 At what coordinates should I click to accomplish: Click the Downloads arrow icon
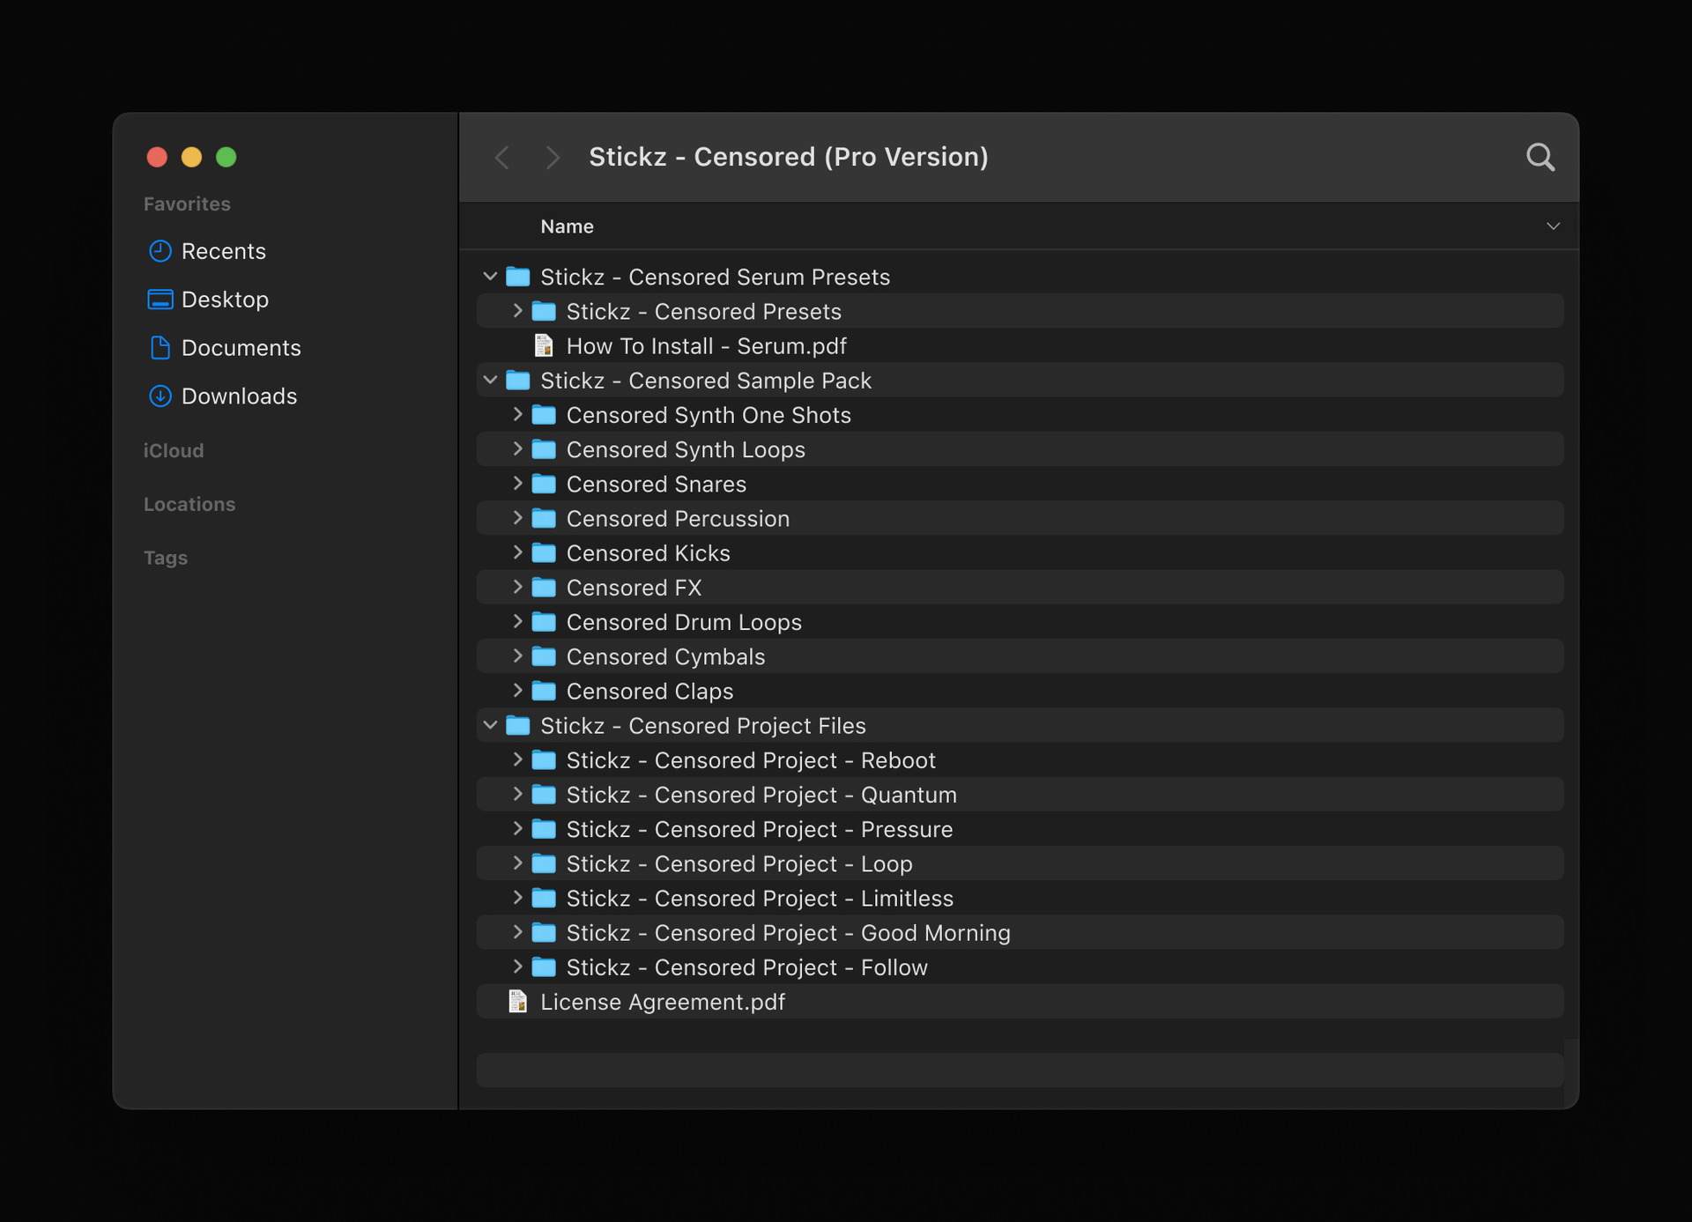[160, 396]
